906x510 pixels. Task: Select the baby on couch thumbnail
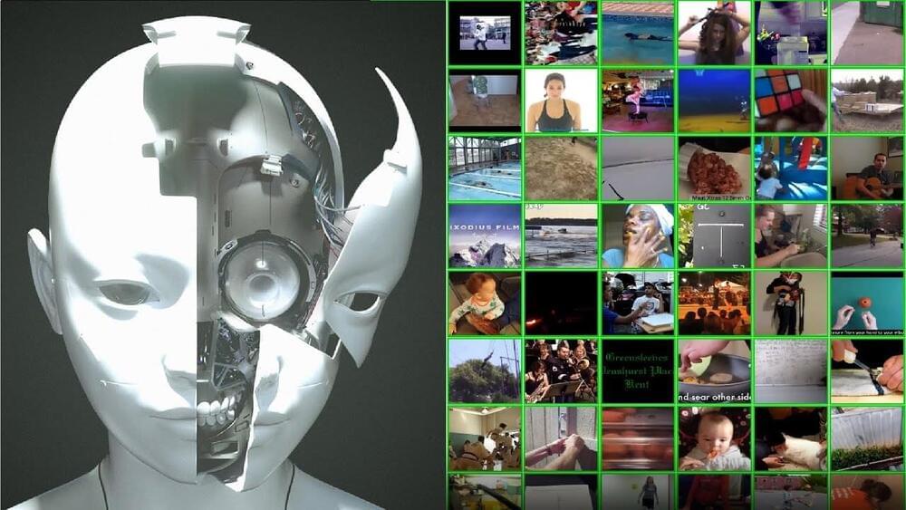coord(485,303)
